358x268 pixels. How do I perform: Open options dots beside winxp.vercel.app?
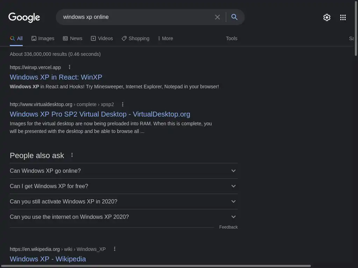click(x=69, y=67)
